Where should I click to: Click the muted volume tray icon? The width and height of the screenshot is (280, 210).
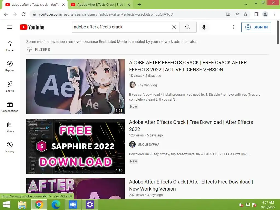click(x=241, y=205)
